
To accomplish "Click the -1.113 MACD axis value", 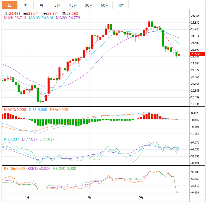I will [195, 134].
